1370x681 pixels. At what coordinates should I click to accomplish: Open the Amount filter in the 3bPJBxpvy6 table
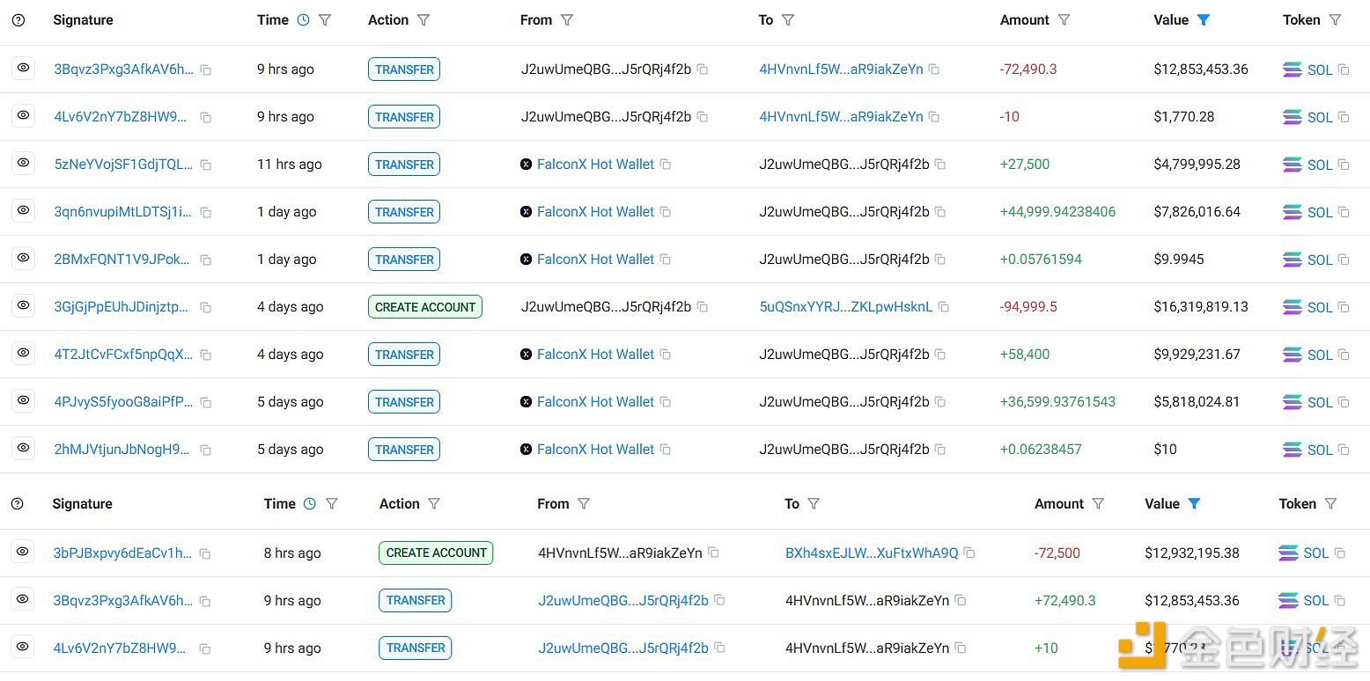1098,504
